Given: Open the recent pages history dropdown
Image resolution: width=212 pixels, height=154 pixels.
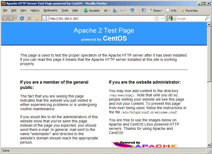Looking at the screenshot, I should click(16, 18).
